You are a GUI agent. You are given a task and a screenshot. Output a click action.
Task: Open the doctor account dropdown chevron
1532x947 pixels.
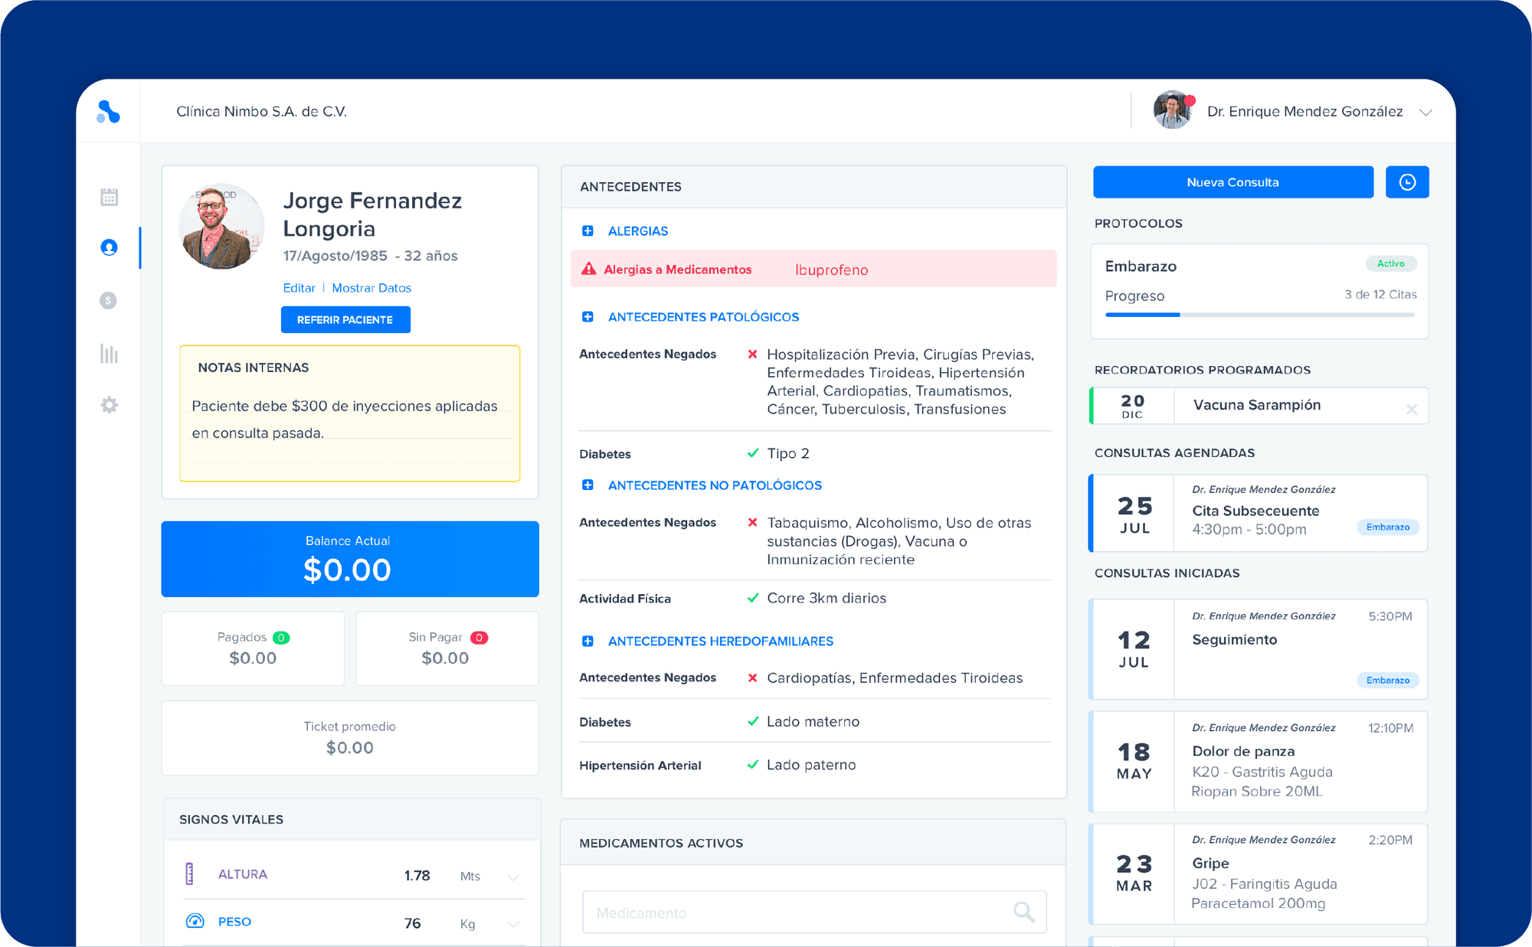pyautogui.click(x=1425, y=113)
